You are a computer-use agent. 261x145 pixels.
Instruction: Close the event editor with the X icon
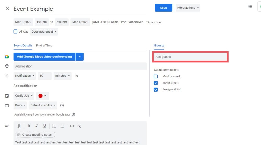(7, 8)
